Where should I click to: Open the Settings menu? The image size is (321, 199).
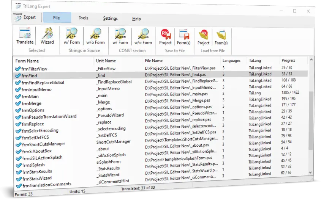click(110, 19)
